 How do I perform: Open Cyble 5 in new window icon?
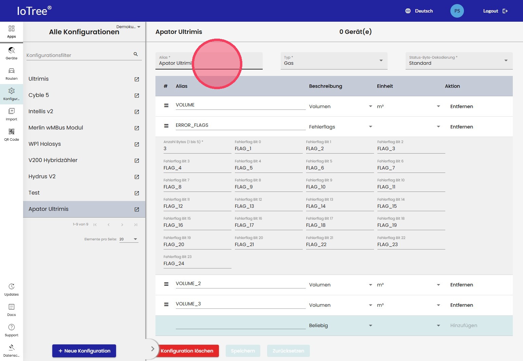pyautogui.click(x=137, y=96)
